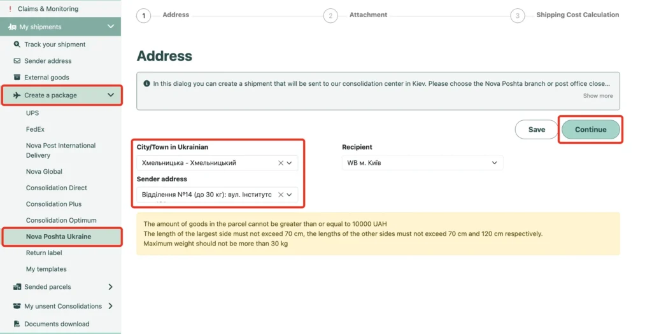652x334 pixels.
Task: Open the City/Town in Ukrainian dropdown arrow
Action: click(290, 163)
